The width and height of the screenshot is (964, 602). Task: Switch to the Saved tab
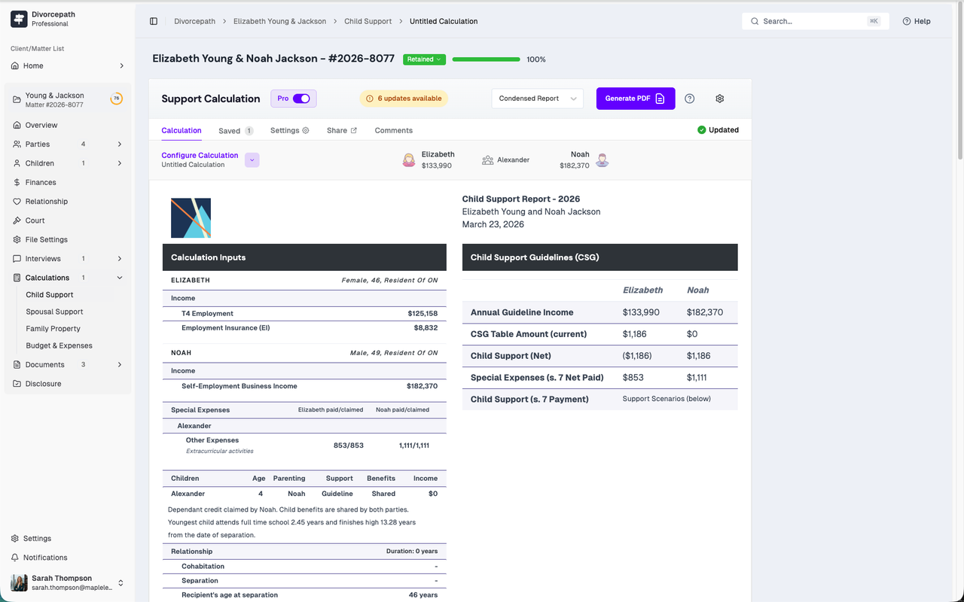pos(230,130)
